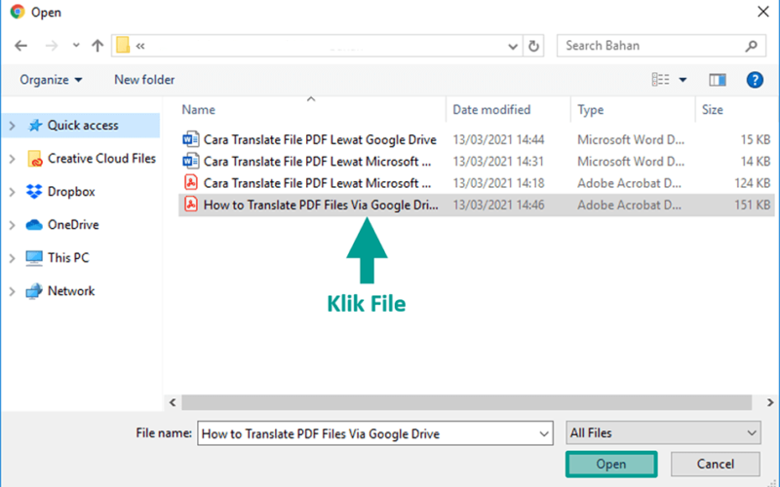This screenshot has height=487, width=780.
Task: Click the Search Bahan field
Action: [x=661, y=46]
